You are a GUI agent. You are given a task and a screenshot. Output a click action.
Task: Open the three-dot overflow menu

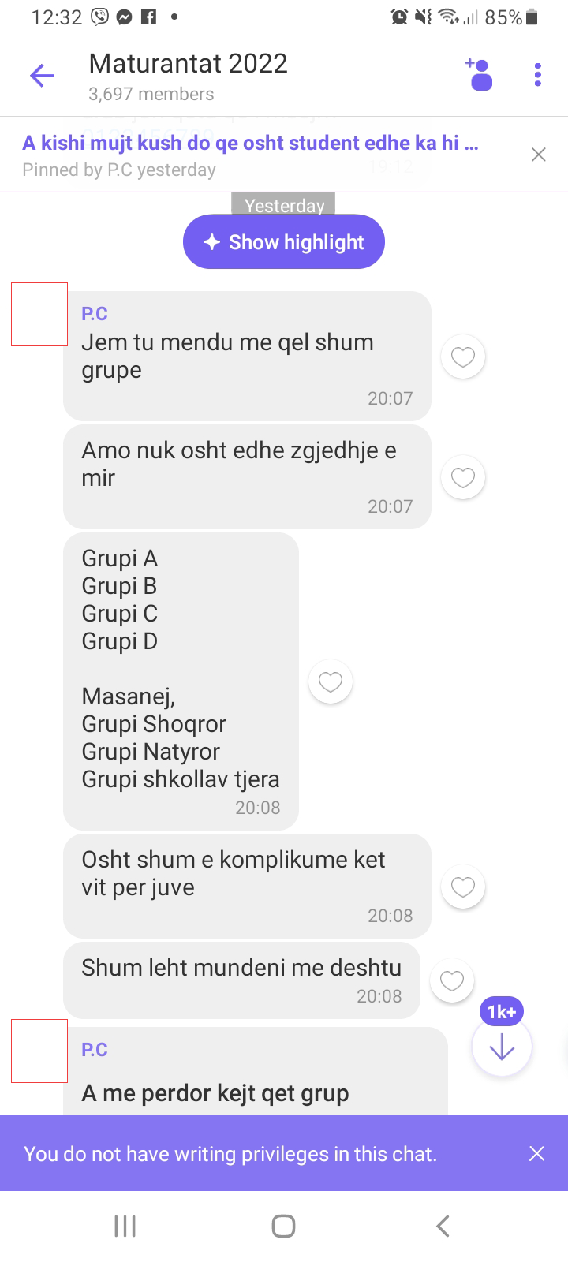(x=538, y=75)
